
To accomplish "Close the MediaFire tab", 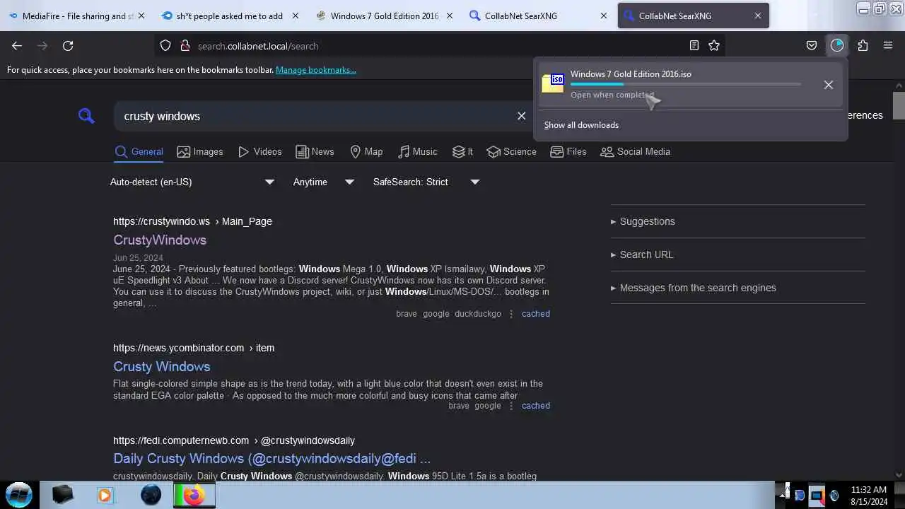I will [141, 16].
